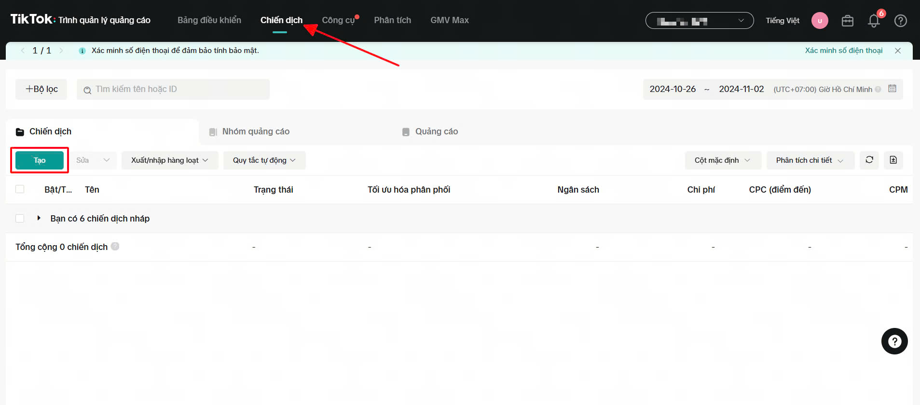920x405 pixels.
Task: Open the Sửa dropdown
Action: click(x=94, y=160)
